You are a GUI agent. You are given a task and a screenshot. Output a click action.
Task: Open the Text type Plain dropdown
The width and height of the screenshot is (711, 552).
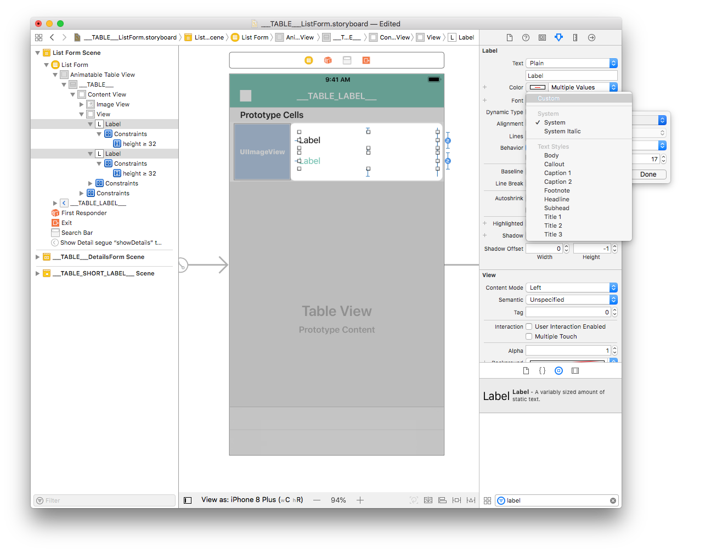click(572, 63)
